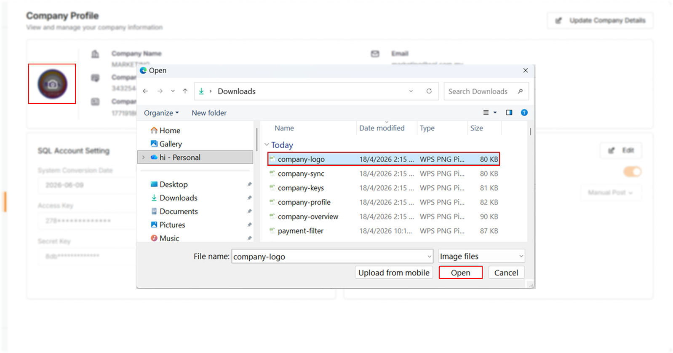Sort by the Name column
The height and width of the screenshot is (353, 673).
click(284, 128)
